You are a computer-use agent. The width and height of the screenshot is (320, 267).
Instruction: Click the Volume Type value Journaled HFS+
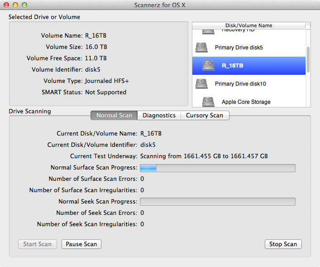click(107, 81)
